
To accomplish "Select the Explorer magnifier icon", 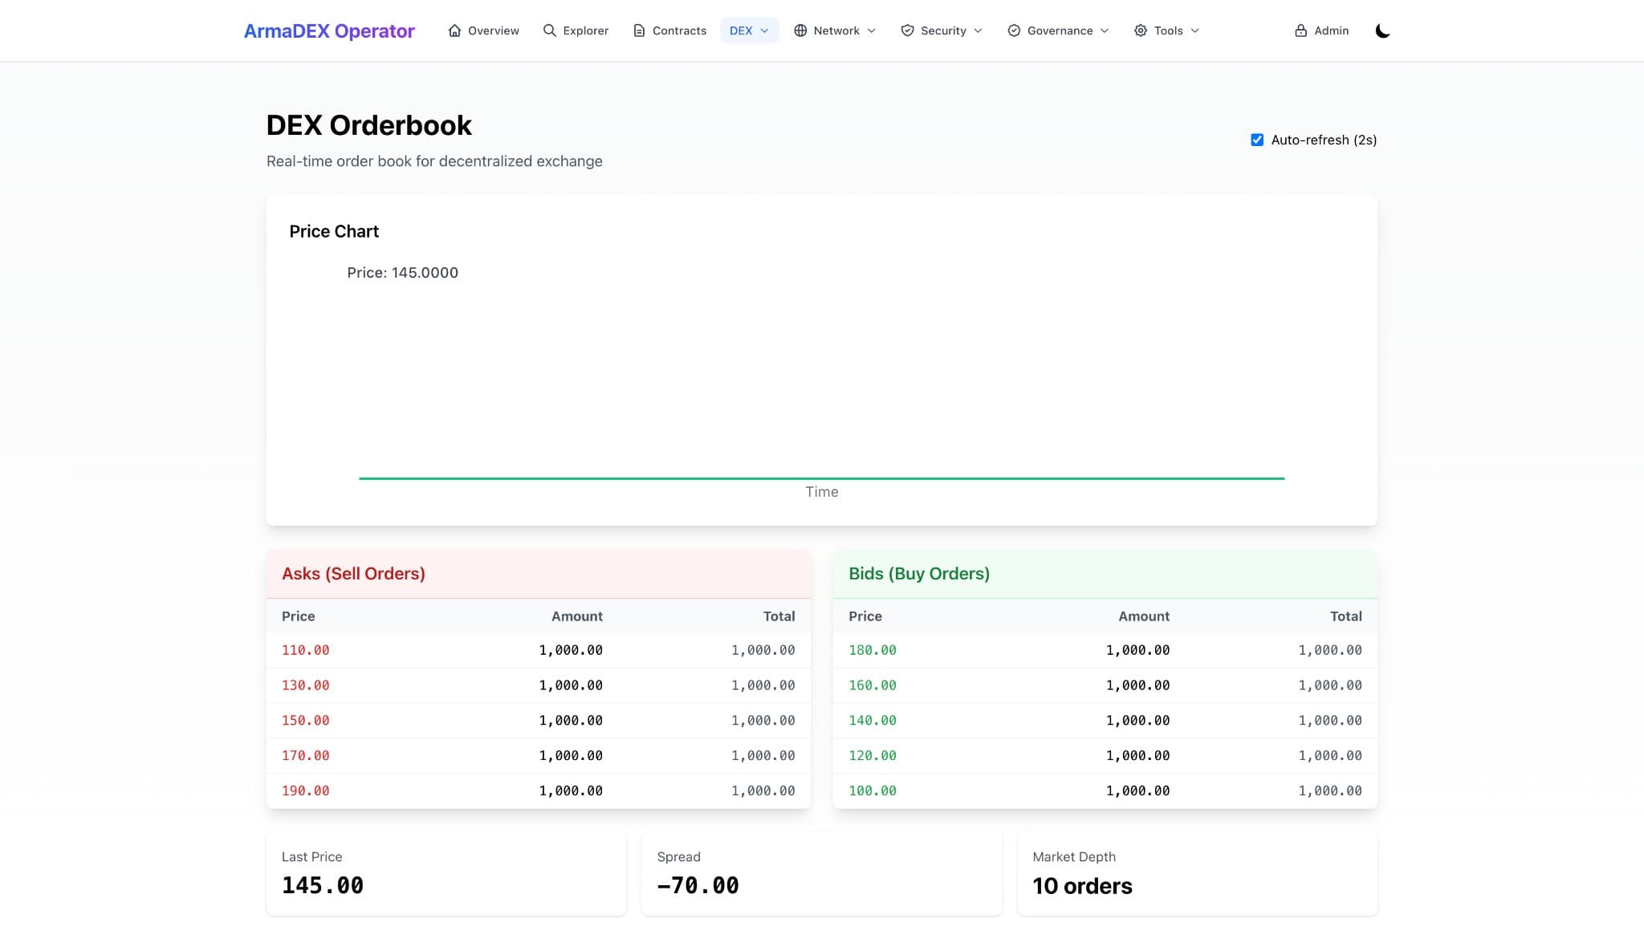I will 549,30.
